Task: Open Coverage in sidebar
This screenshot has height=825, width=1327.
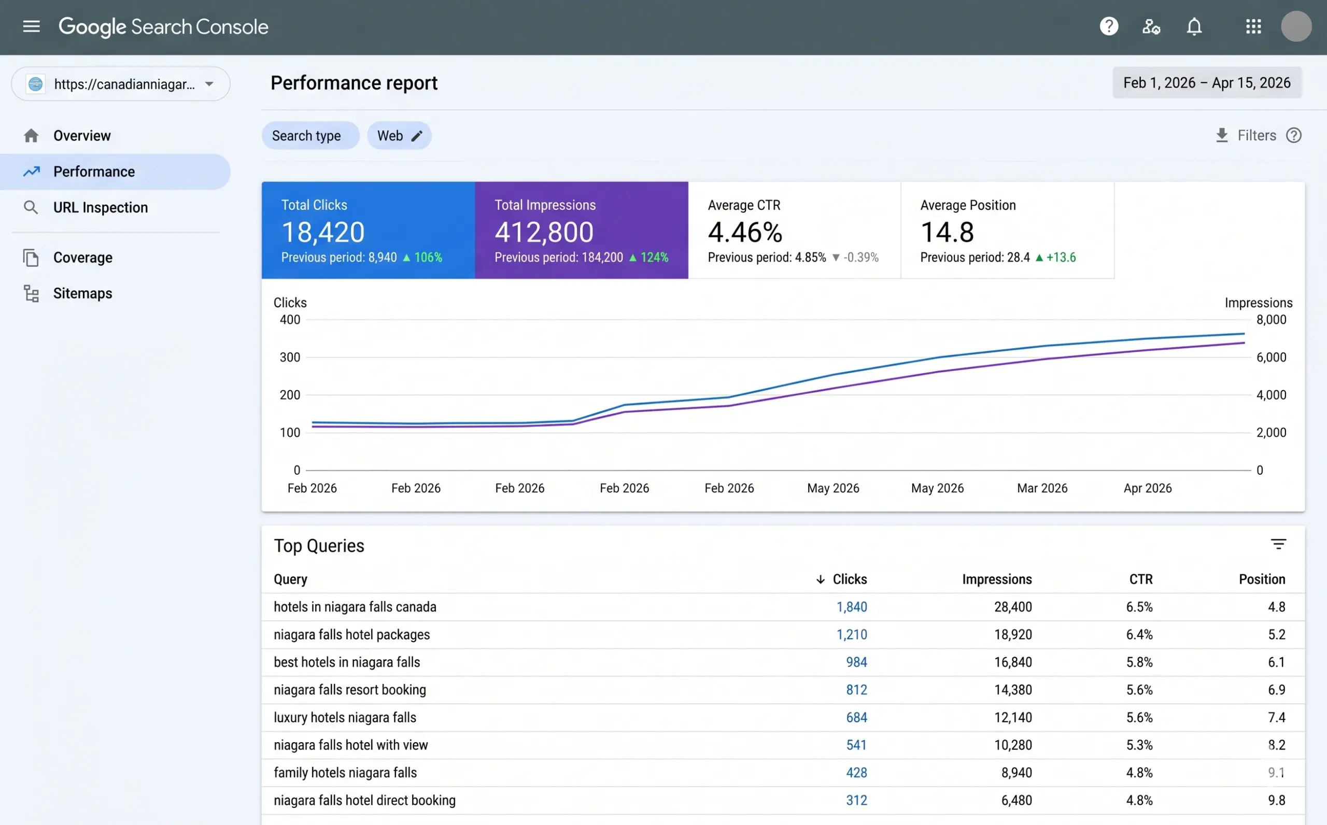Action: (115, 258)
